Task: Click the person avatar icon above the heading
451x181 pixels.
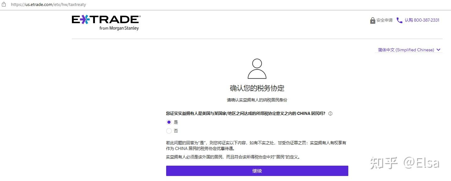Action: pos(257,69)
